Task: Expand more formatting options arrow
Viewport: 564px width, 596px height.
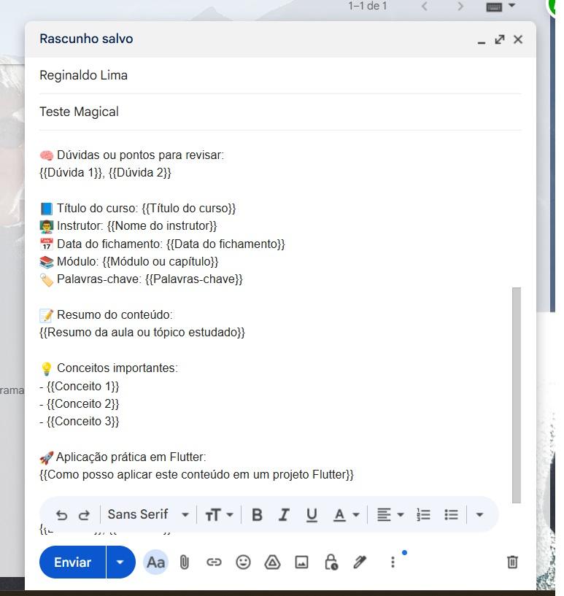Action: tap(479, 515)
